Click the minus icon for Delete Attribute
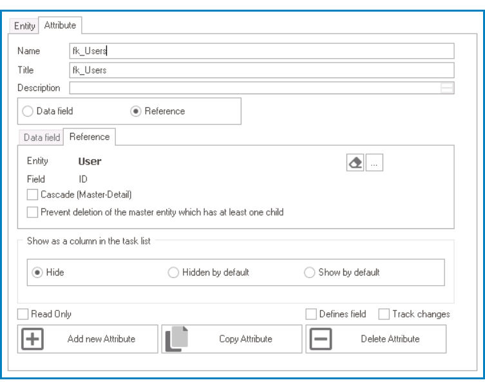485x389 pixels. click(321, 339)
